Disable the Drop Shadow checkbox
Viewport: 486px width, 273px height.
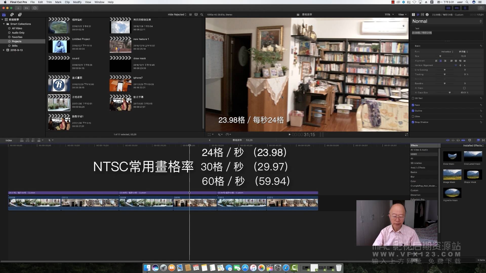pyautogui.click(x=413, y=122)
